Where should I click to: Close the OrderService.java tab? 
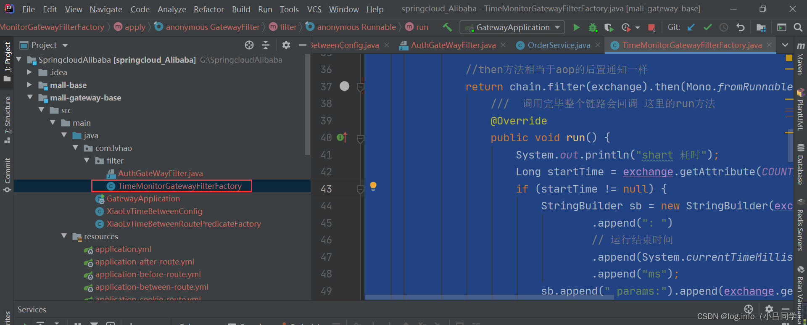tap(598, 45)
